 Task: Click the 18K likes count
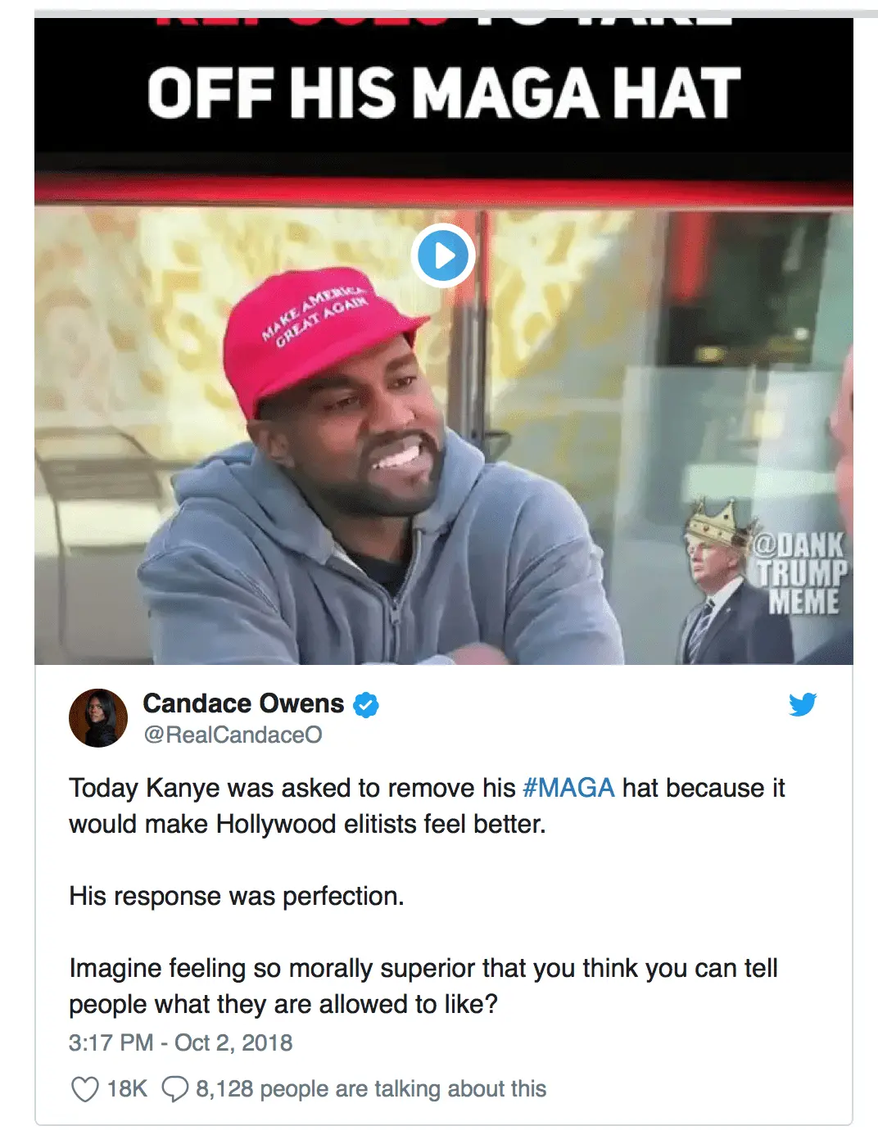point(127,1089)
